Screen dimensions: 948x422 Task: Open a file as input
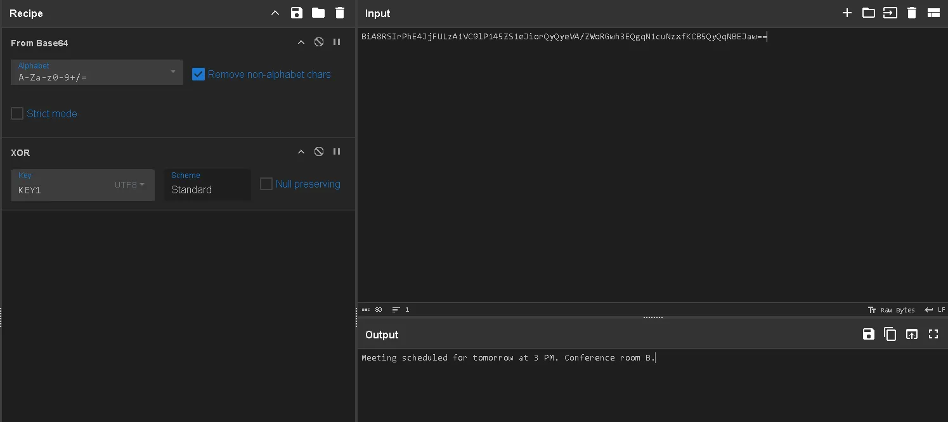[x=868, y=13]
